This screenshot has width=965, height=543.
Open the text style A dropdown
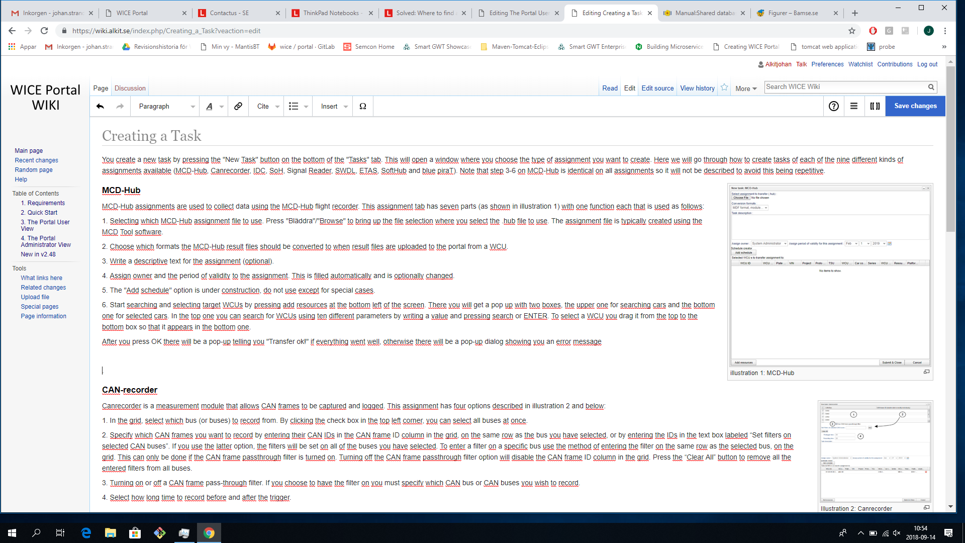(214, 106)
